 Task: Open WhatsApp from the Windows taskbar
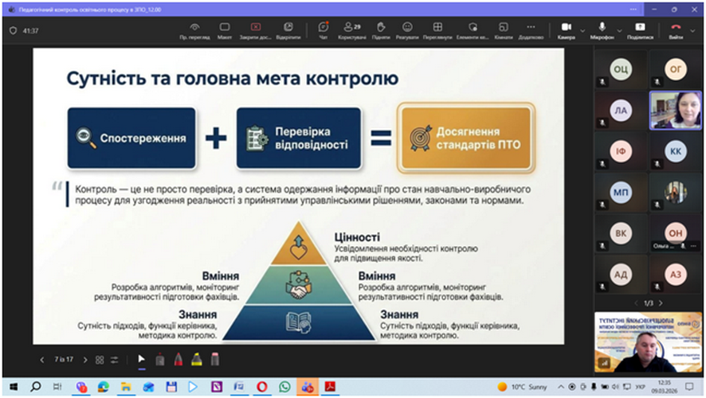click(x=284, y=387)
